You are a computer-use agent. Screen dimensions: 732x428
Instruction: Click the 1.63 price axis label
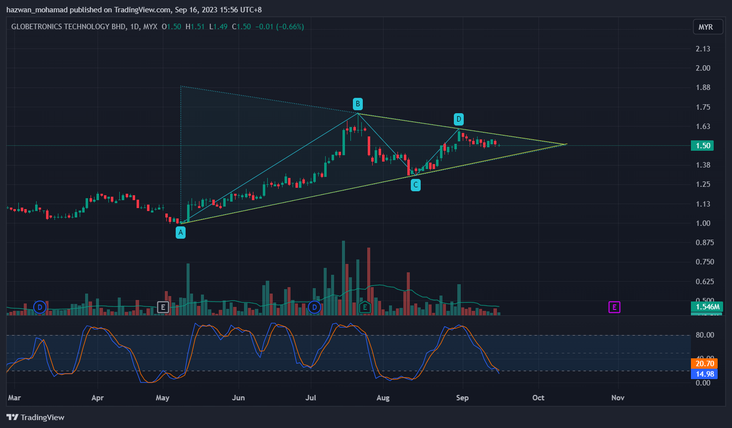coord(703,127)
